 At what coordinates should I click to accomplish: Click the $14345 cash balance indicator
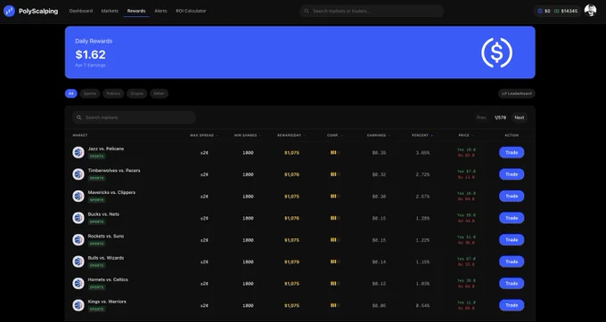point(566,12)
